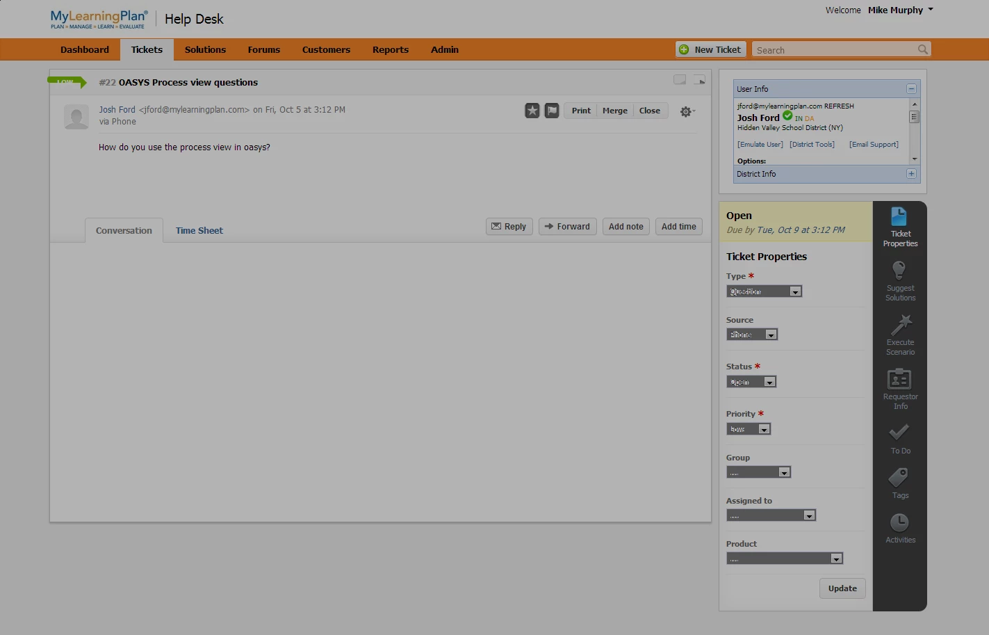Click the MyLearningPlan logo
989x635 pixels.
pyautogui.click(x=99, y=19)
